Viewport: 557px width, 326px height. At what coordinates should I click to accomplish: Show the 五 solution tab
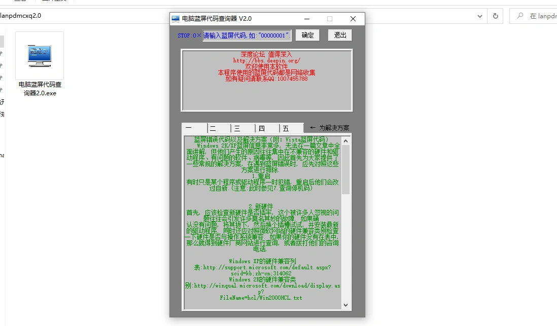point(291,128)
